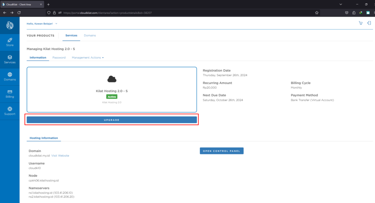The height and width of the screenshot is (203, 375).
Task: Open Support in the left sidebar
Action: pos(10,111)
